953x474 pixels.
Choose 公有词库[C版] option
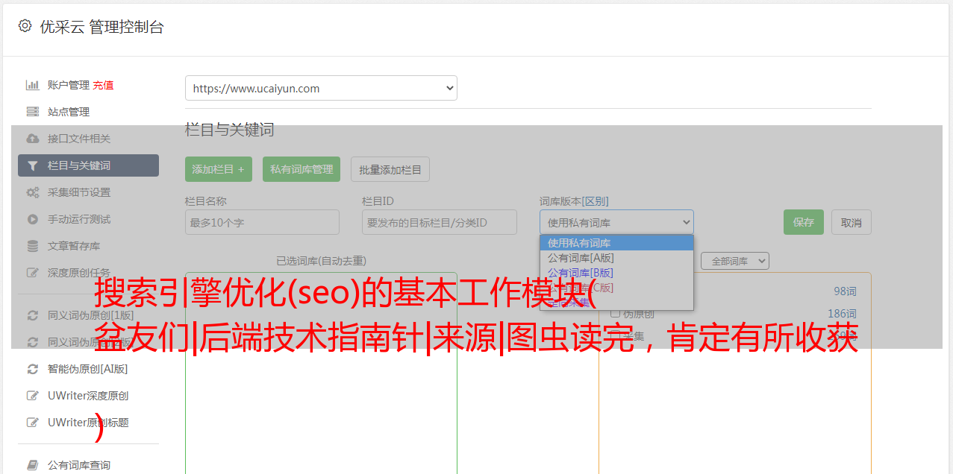[x=616, y=288]
